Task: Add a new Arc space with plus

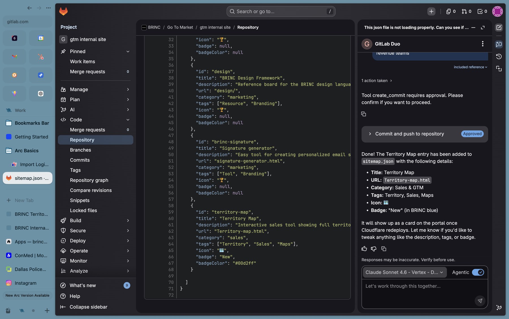Action: tap(47, 311)
